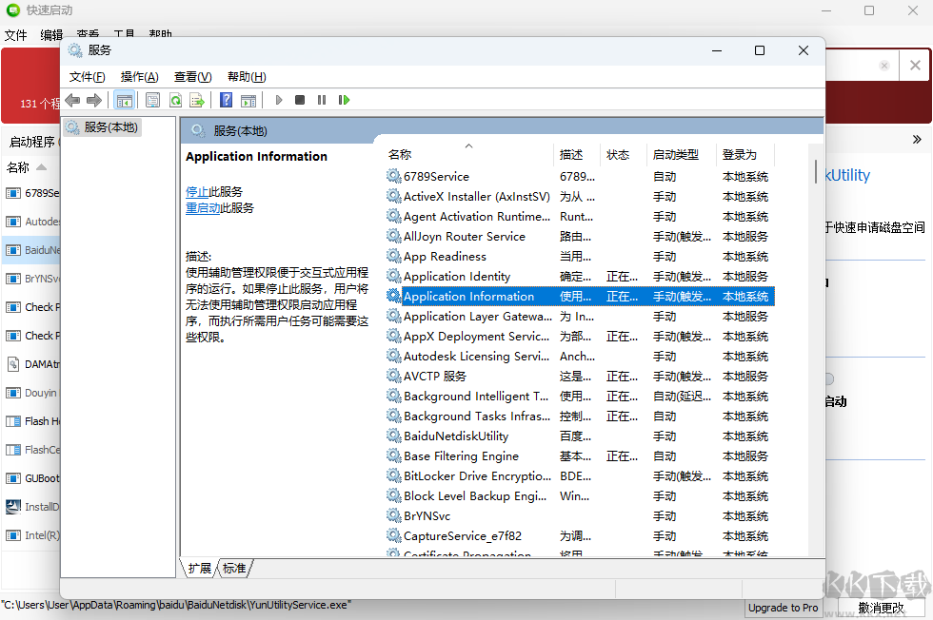
Task: Toggle the show/hide Action pane icon
Action: [248, 100]
